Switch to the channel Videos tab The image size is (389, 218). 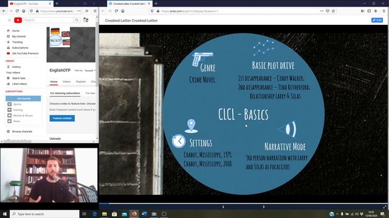coord(66,82)
